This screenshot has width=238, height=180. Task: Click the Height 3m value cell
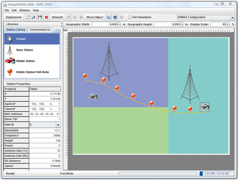click(45, 140)
